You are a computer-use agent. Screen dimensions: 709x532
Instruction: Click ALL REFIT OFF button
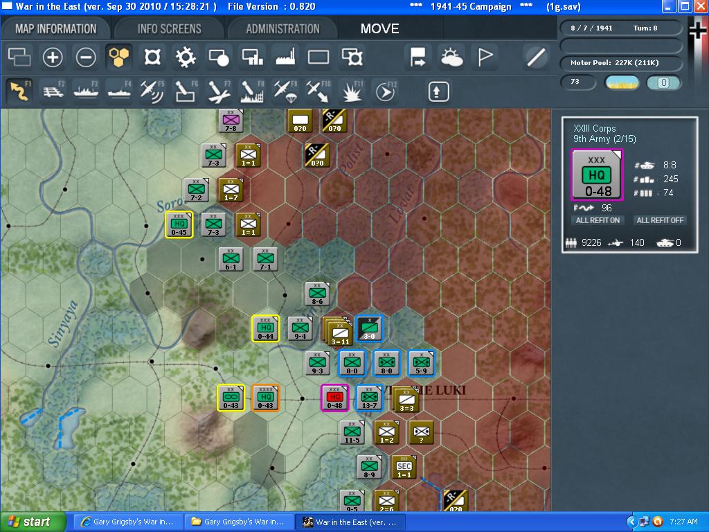[660, 220]
